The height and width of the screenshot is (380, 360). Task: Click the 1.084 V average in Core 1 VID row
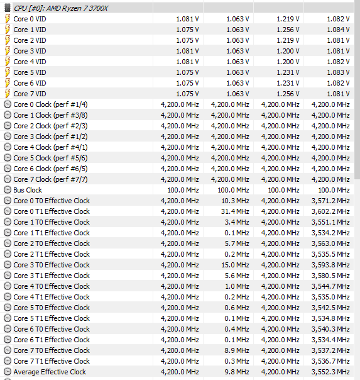point(338,30)
